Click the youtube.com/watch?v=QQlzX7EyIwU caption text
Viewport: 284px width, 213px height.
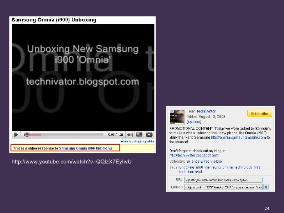coord(71,162)
